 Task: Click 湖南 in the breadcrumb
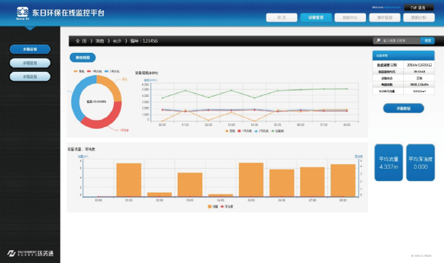[x=100, y=41]
